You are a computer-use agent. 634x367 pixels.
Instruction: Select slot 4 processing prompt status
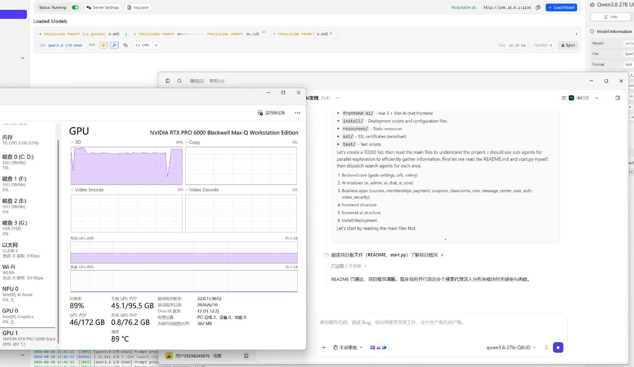83,34
